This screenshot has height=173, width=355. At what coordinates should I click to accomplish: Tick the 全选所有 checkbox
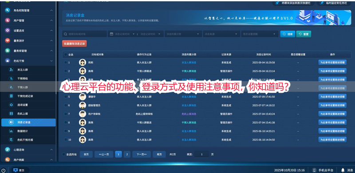coord(63,154)
